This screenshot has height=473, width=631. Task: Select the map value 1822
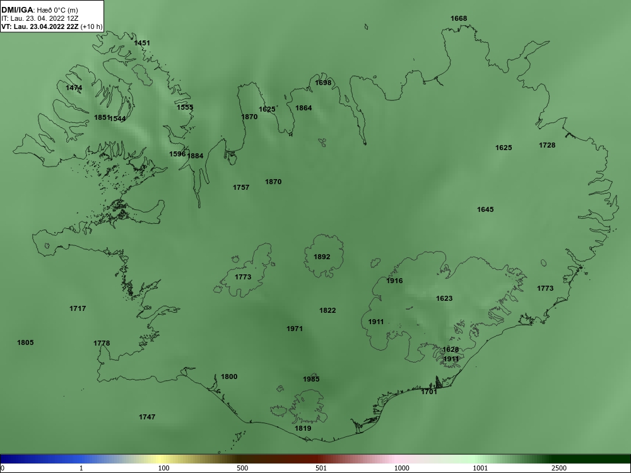click(x=327, y=310)
